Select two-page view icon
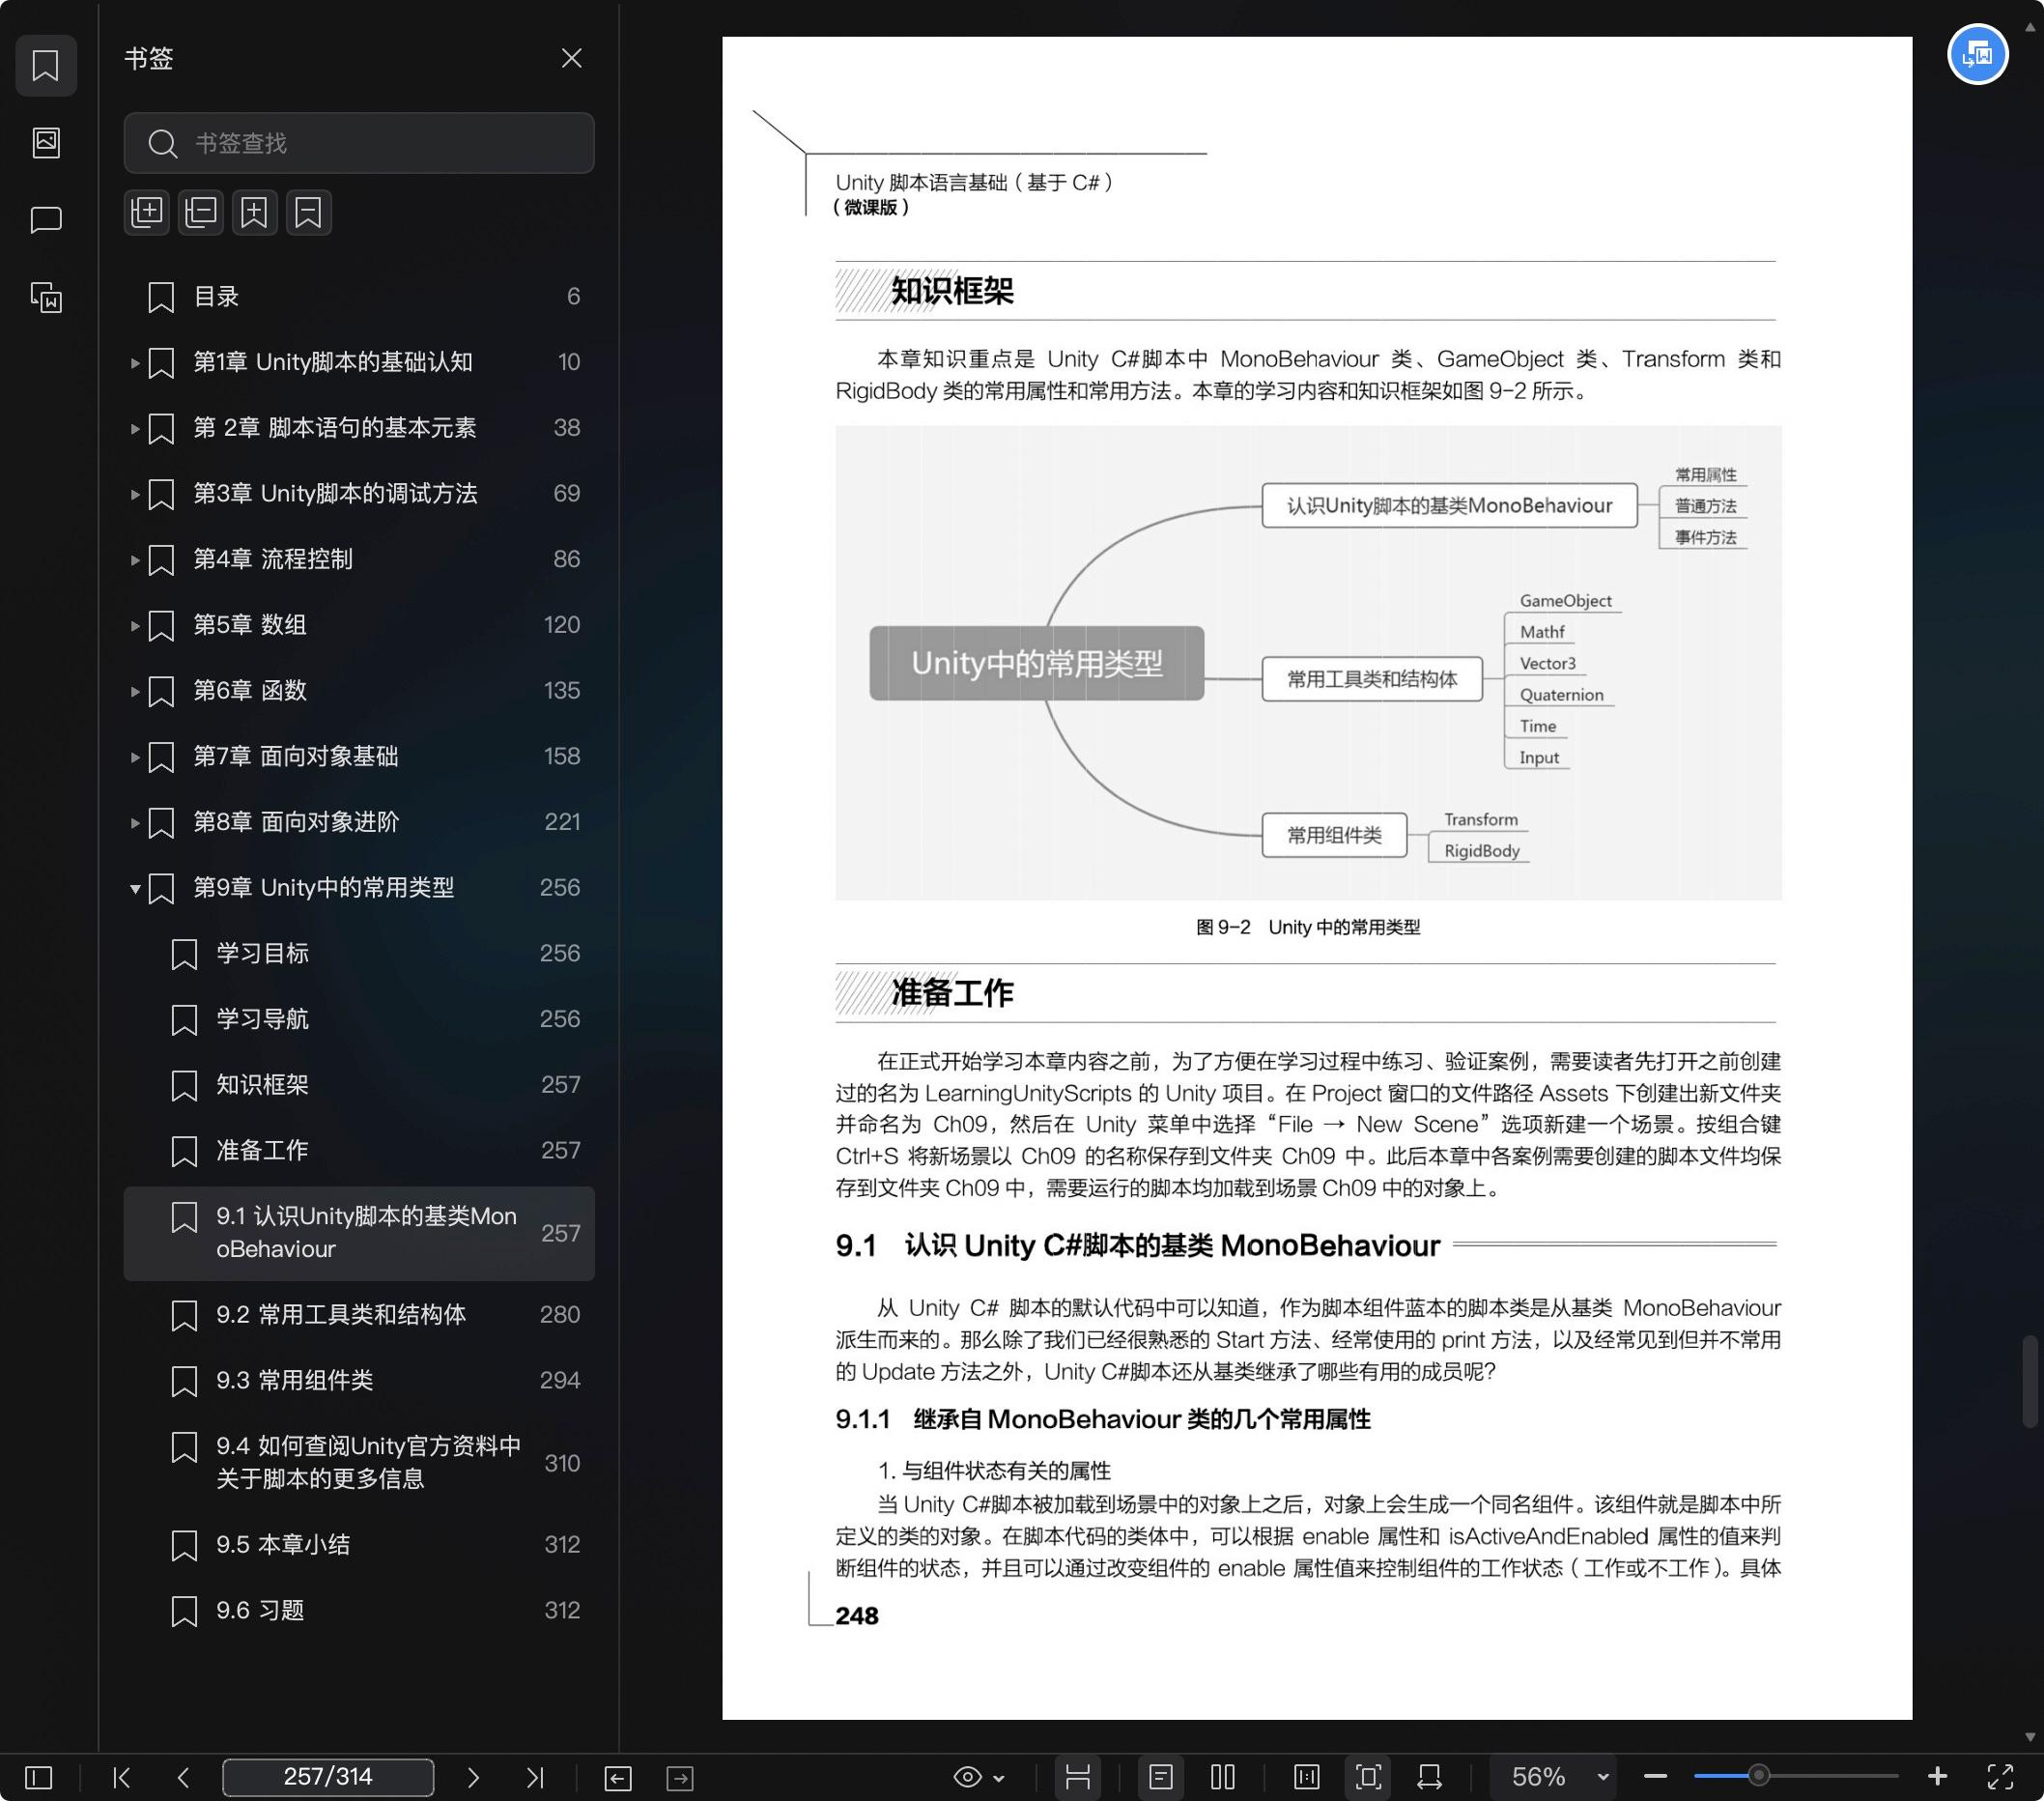2044x1801 pixels. point(1222,1777)
